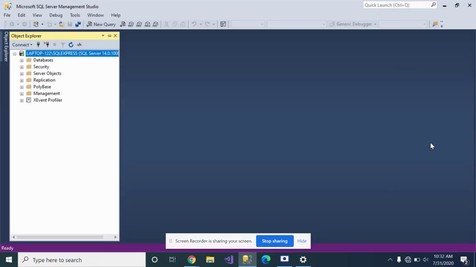The width and height of the screenshot is (476, 267).
Task: Expand the XEvent Profiler node
Action: pyautogui.click(x=22, y=100)
